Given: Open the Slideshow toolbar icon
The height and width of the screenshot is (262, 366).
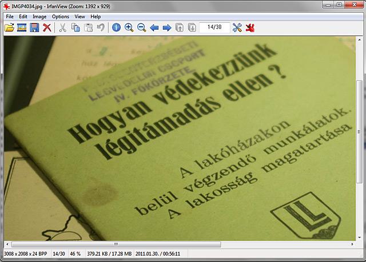Looking at the screenshot, I should click(x=22, y=28).
